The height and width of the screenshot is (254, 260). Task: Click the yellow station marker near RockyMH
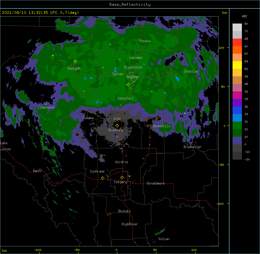click(x=75, y=62)
